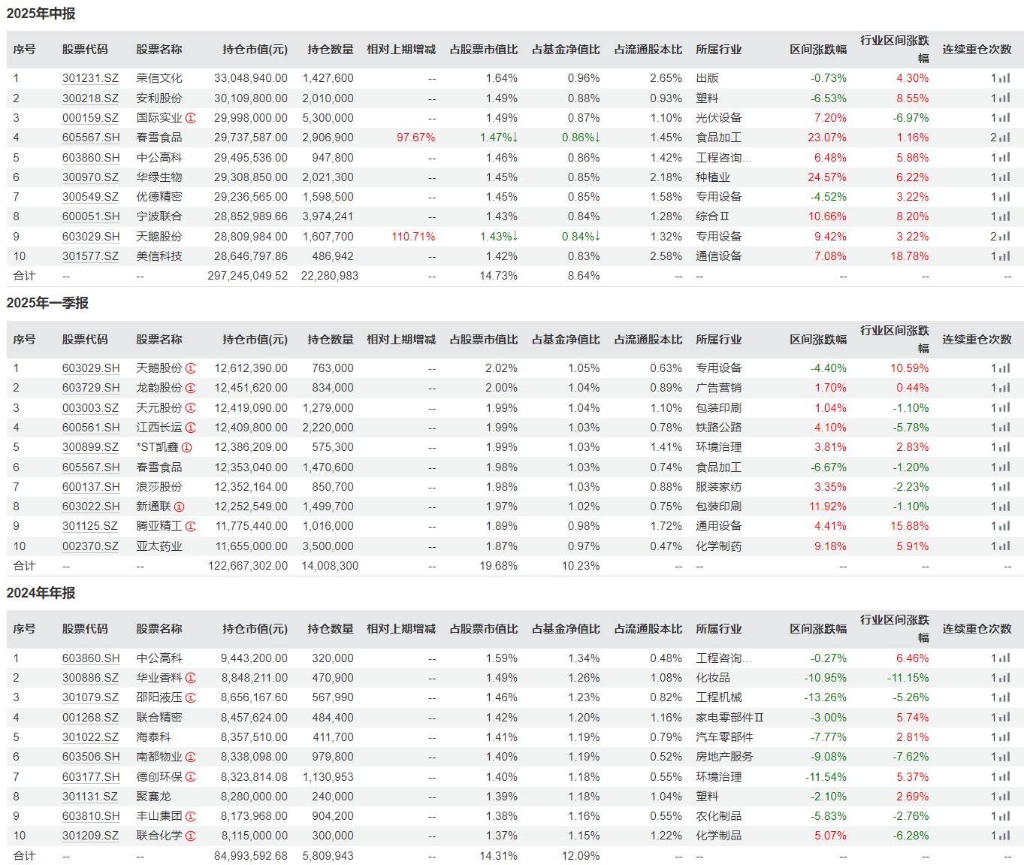Viewport: 1024px width, 865px height.
Task: Open stock code link 300886.SZ
Action: [x=90, y=678]
